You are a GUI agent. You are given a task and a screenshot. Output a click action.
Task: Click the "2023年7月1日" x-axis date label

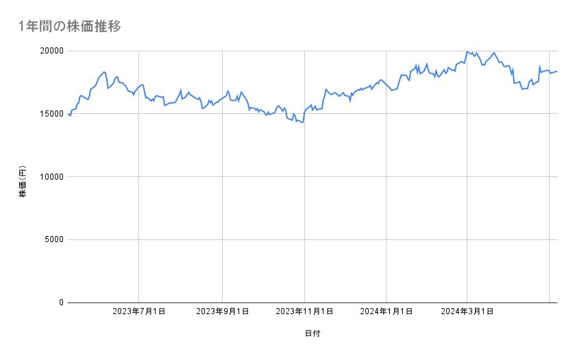click(x=139, y=311)
